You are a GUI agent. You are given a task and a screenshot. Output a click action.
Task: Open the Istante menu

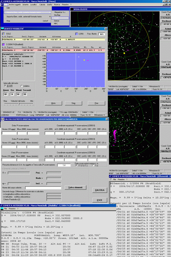[x=25, y=5]
